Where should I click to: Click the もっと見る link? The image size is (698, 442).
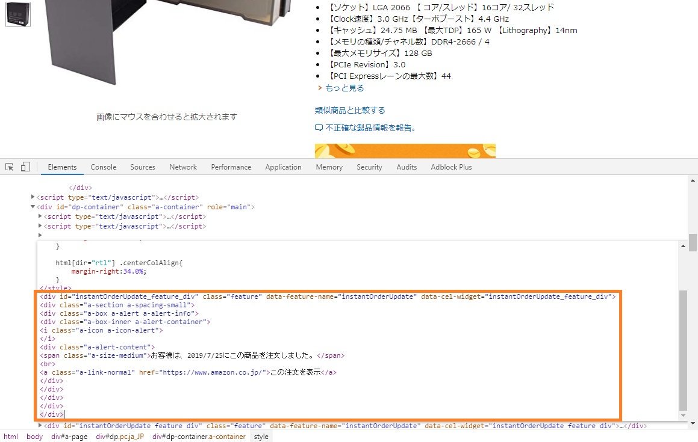coord(344,88)
